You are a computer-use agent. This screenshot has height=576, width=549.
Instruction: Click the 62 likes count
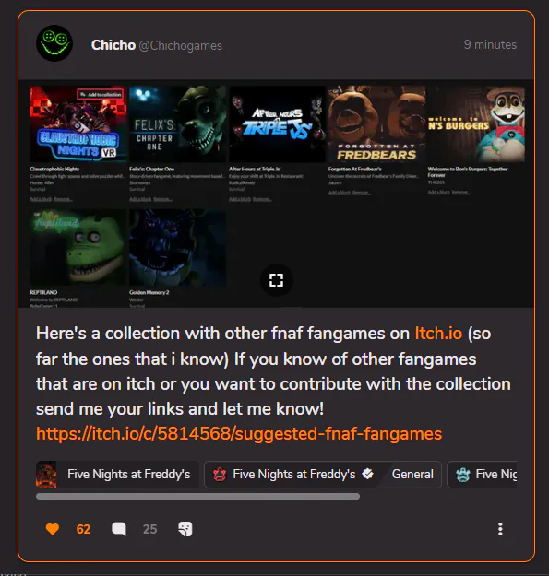tap(83, 529)
